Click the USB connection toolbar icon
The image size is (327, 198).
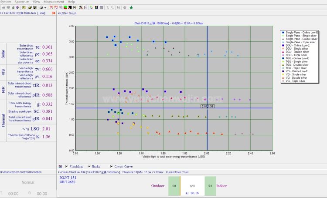click(18, 7)
